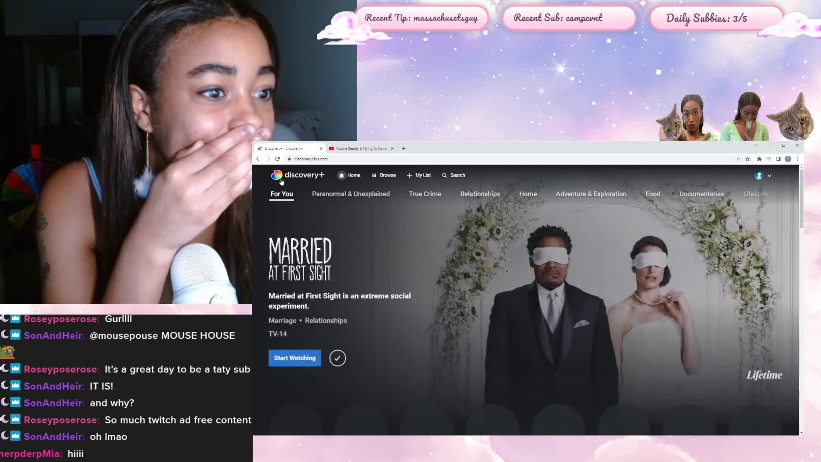Toggle My List checkmark for show

337,358
